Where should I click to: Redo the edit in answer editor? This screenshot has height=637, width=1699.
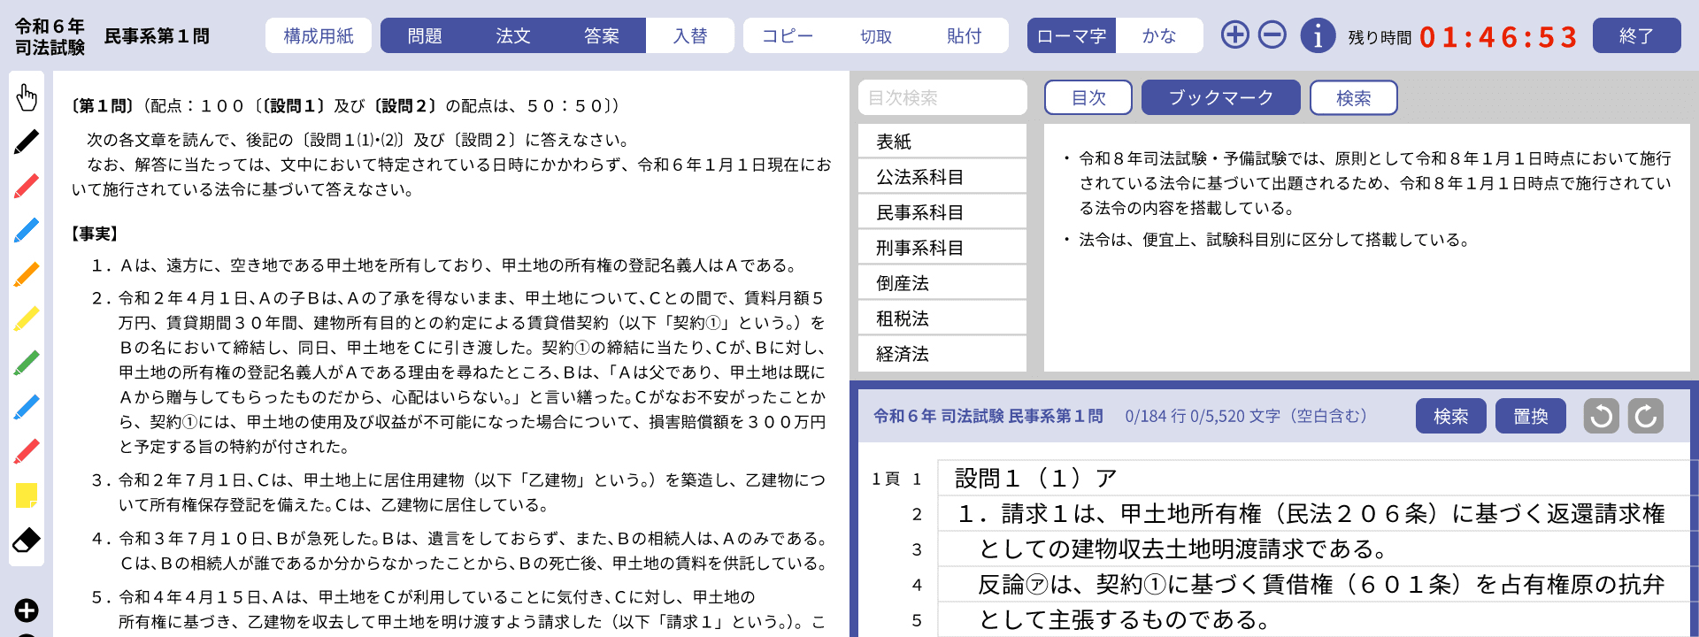(1646, 416)
